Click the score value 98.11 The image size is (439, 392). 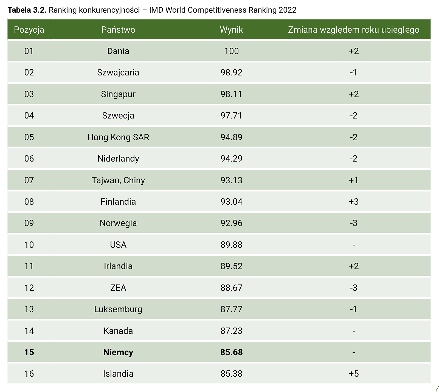[x=232, y=94]
